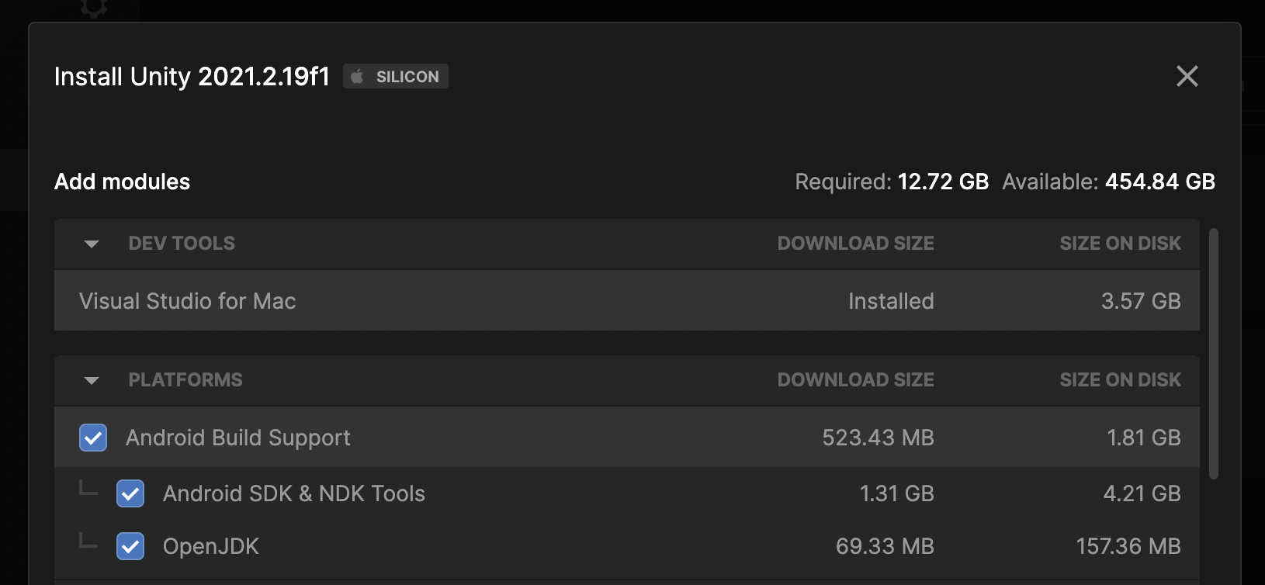Click the SIZE ON DISK column header
The width and height of the screenshot is (1265, 585).
click(1120, 243)
